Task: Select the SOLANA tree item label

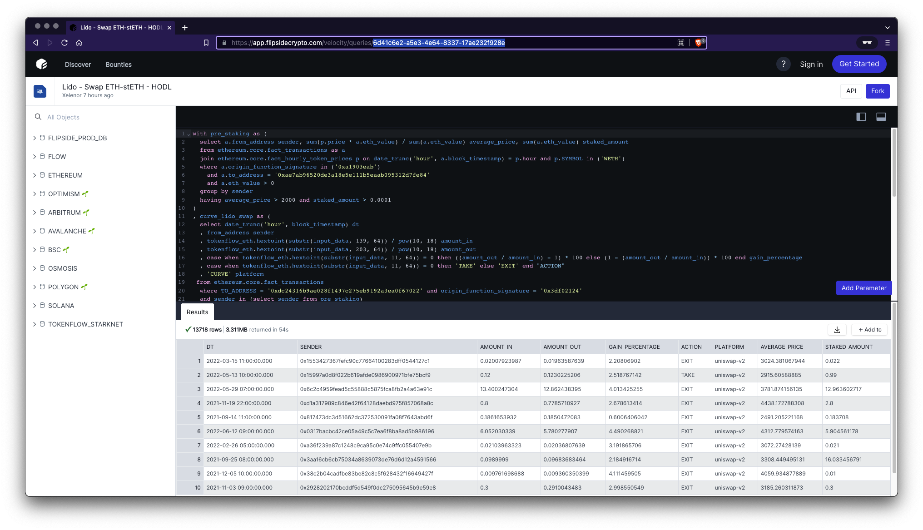Action: coord(61,306)
